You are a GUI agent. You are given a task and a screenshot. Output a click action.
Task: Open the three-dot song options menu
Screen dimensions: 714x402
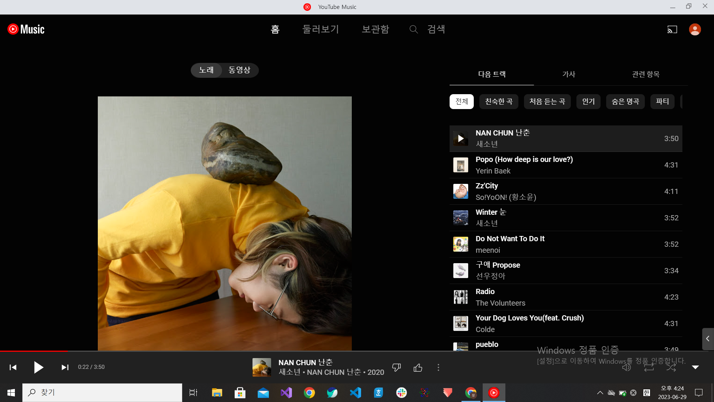tap(438, 368)
